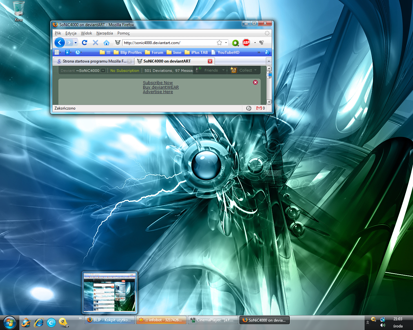Viewport: 413px width, 330px height.
Task: Open the Edycja menu
Action: (71, 33)
